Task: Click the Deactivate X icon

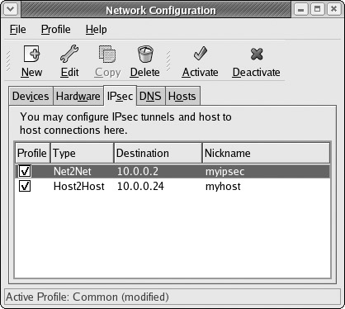Action: pos(257,54)
